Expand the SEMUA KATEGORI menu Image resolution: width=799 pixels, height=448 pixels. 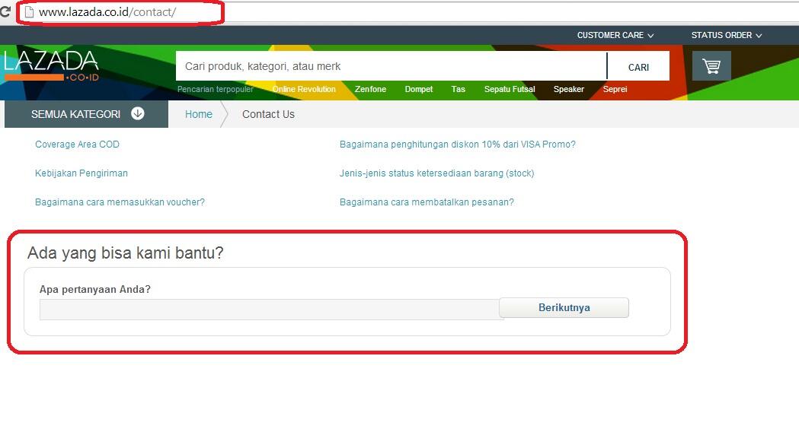87,114
